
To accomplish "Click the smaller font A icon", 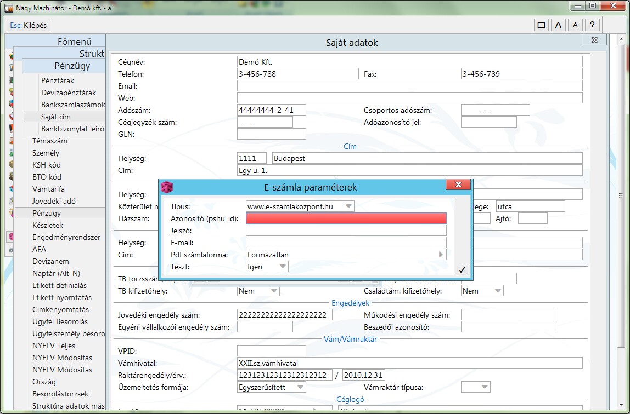I will click(x=575, y=25).
